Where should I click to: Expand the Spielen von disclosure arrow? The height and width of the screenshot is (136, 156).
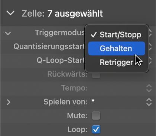point(9,102)
